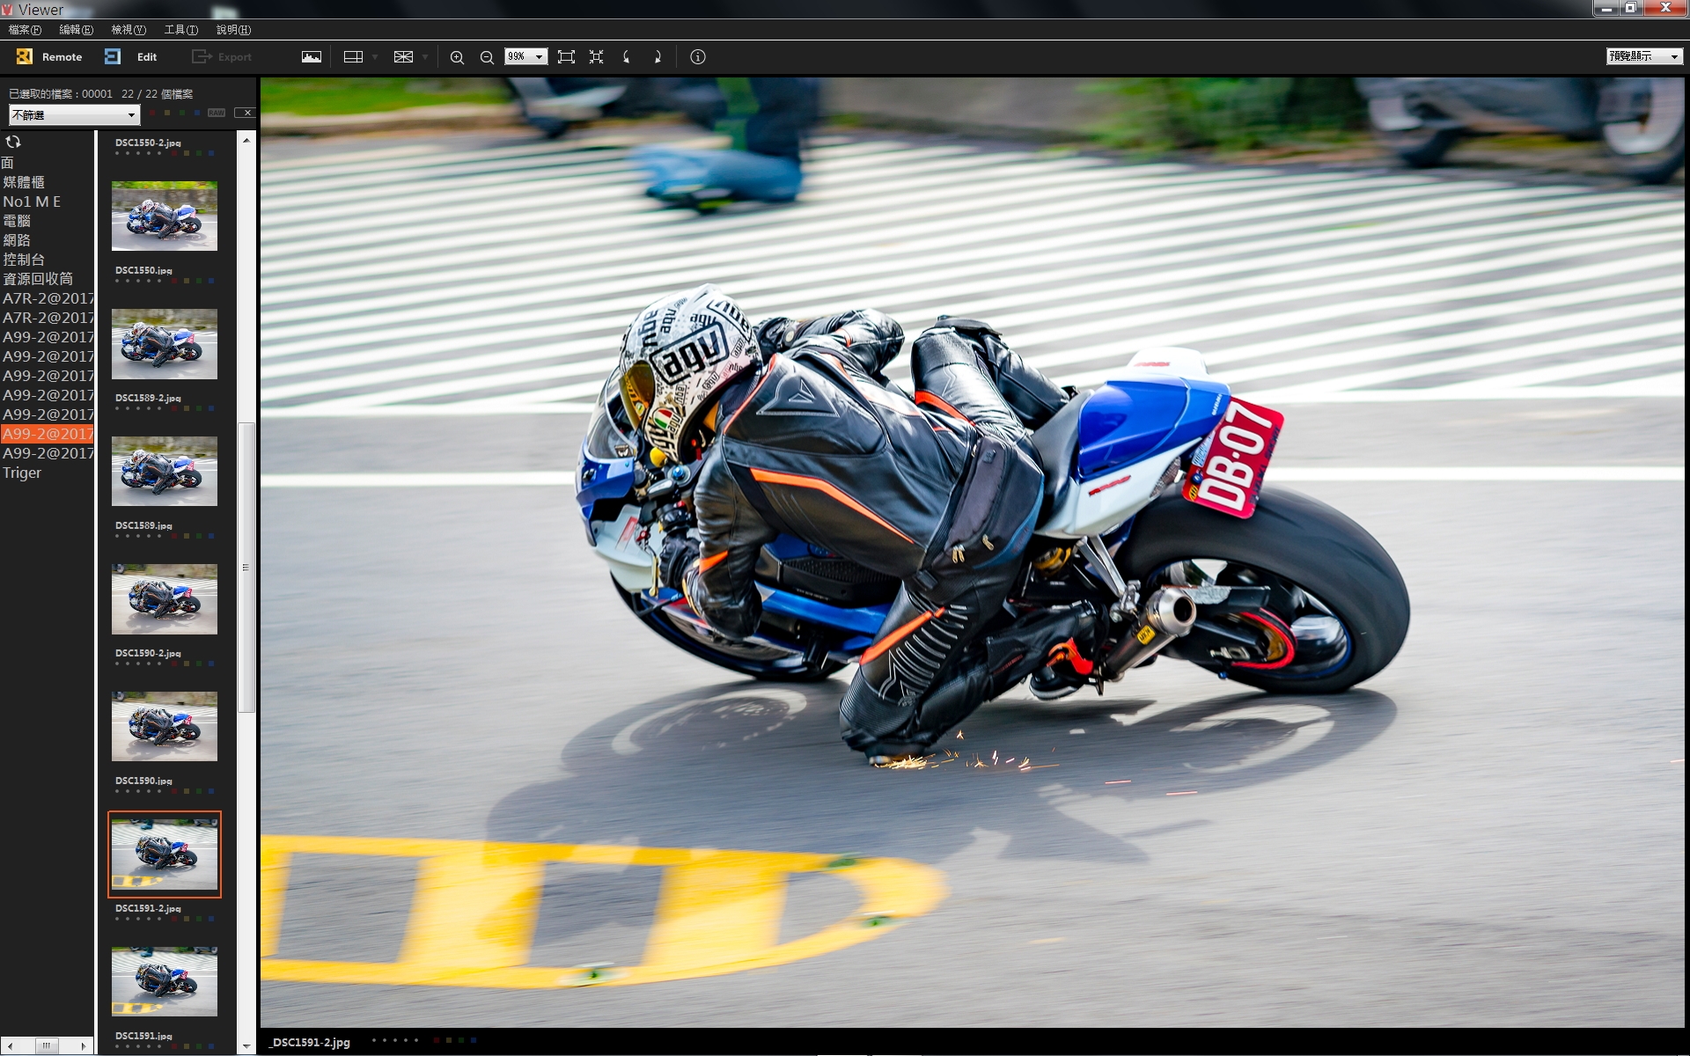Select the 資源回收筒 tree item
The height and width of the screenshot is (1056, 1690).
(38, 279)
